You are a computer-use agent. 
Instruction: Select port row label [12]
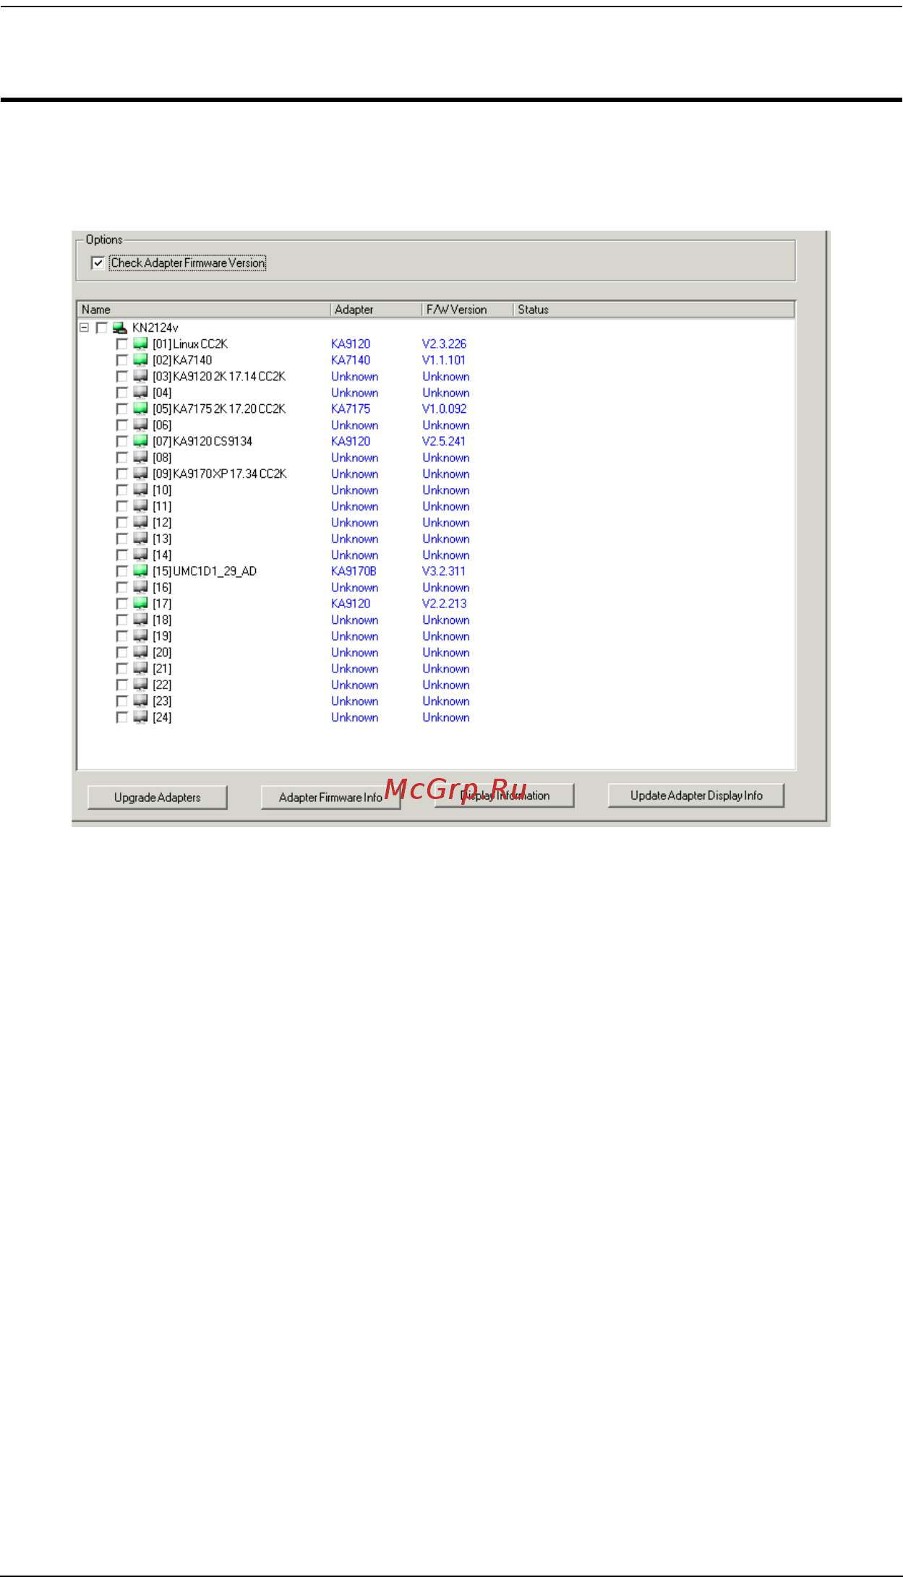pos(162,523)
